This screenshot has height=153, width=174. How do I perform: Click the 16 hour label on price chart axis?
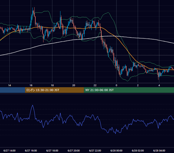(31, 85)
